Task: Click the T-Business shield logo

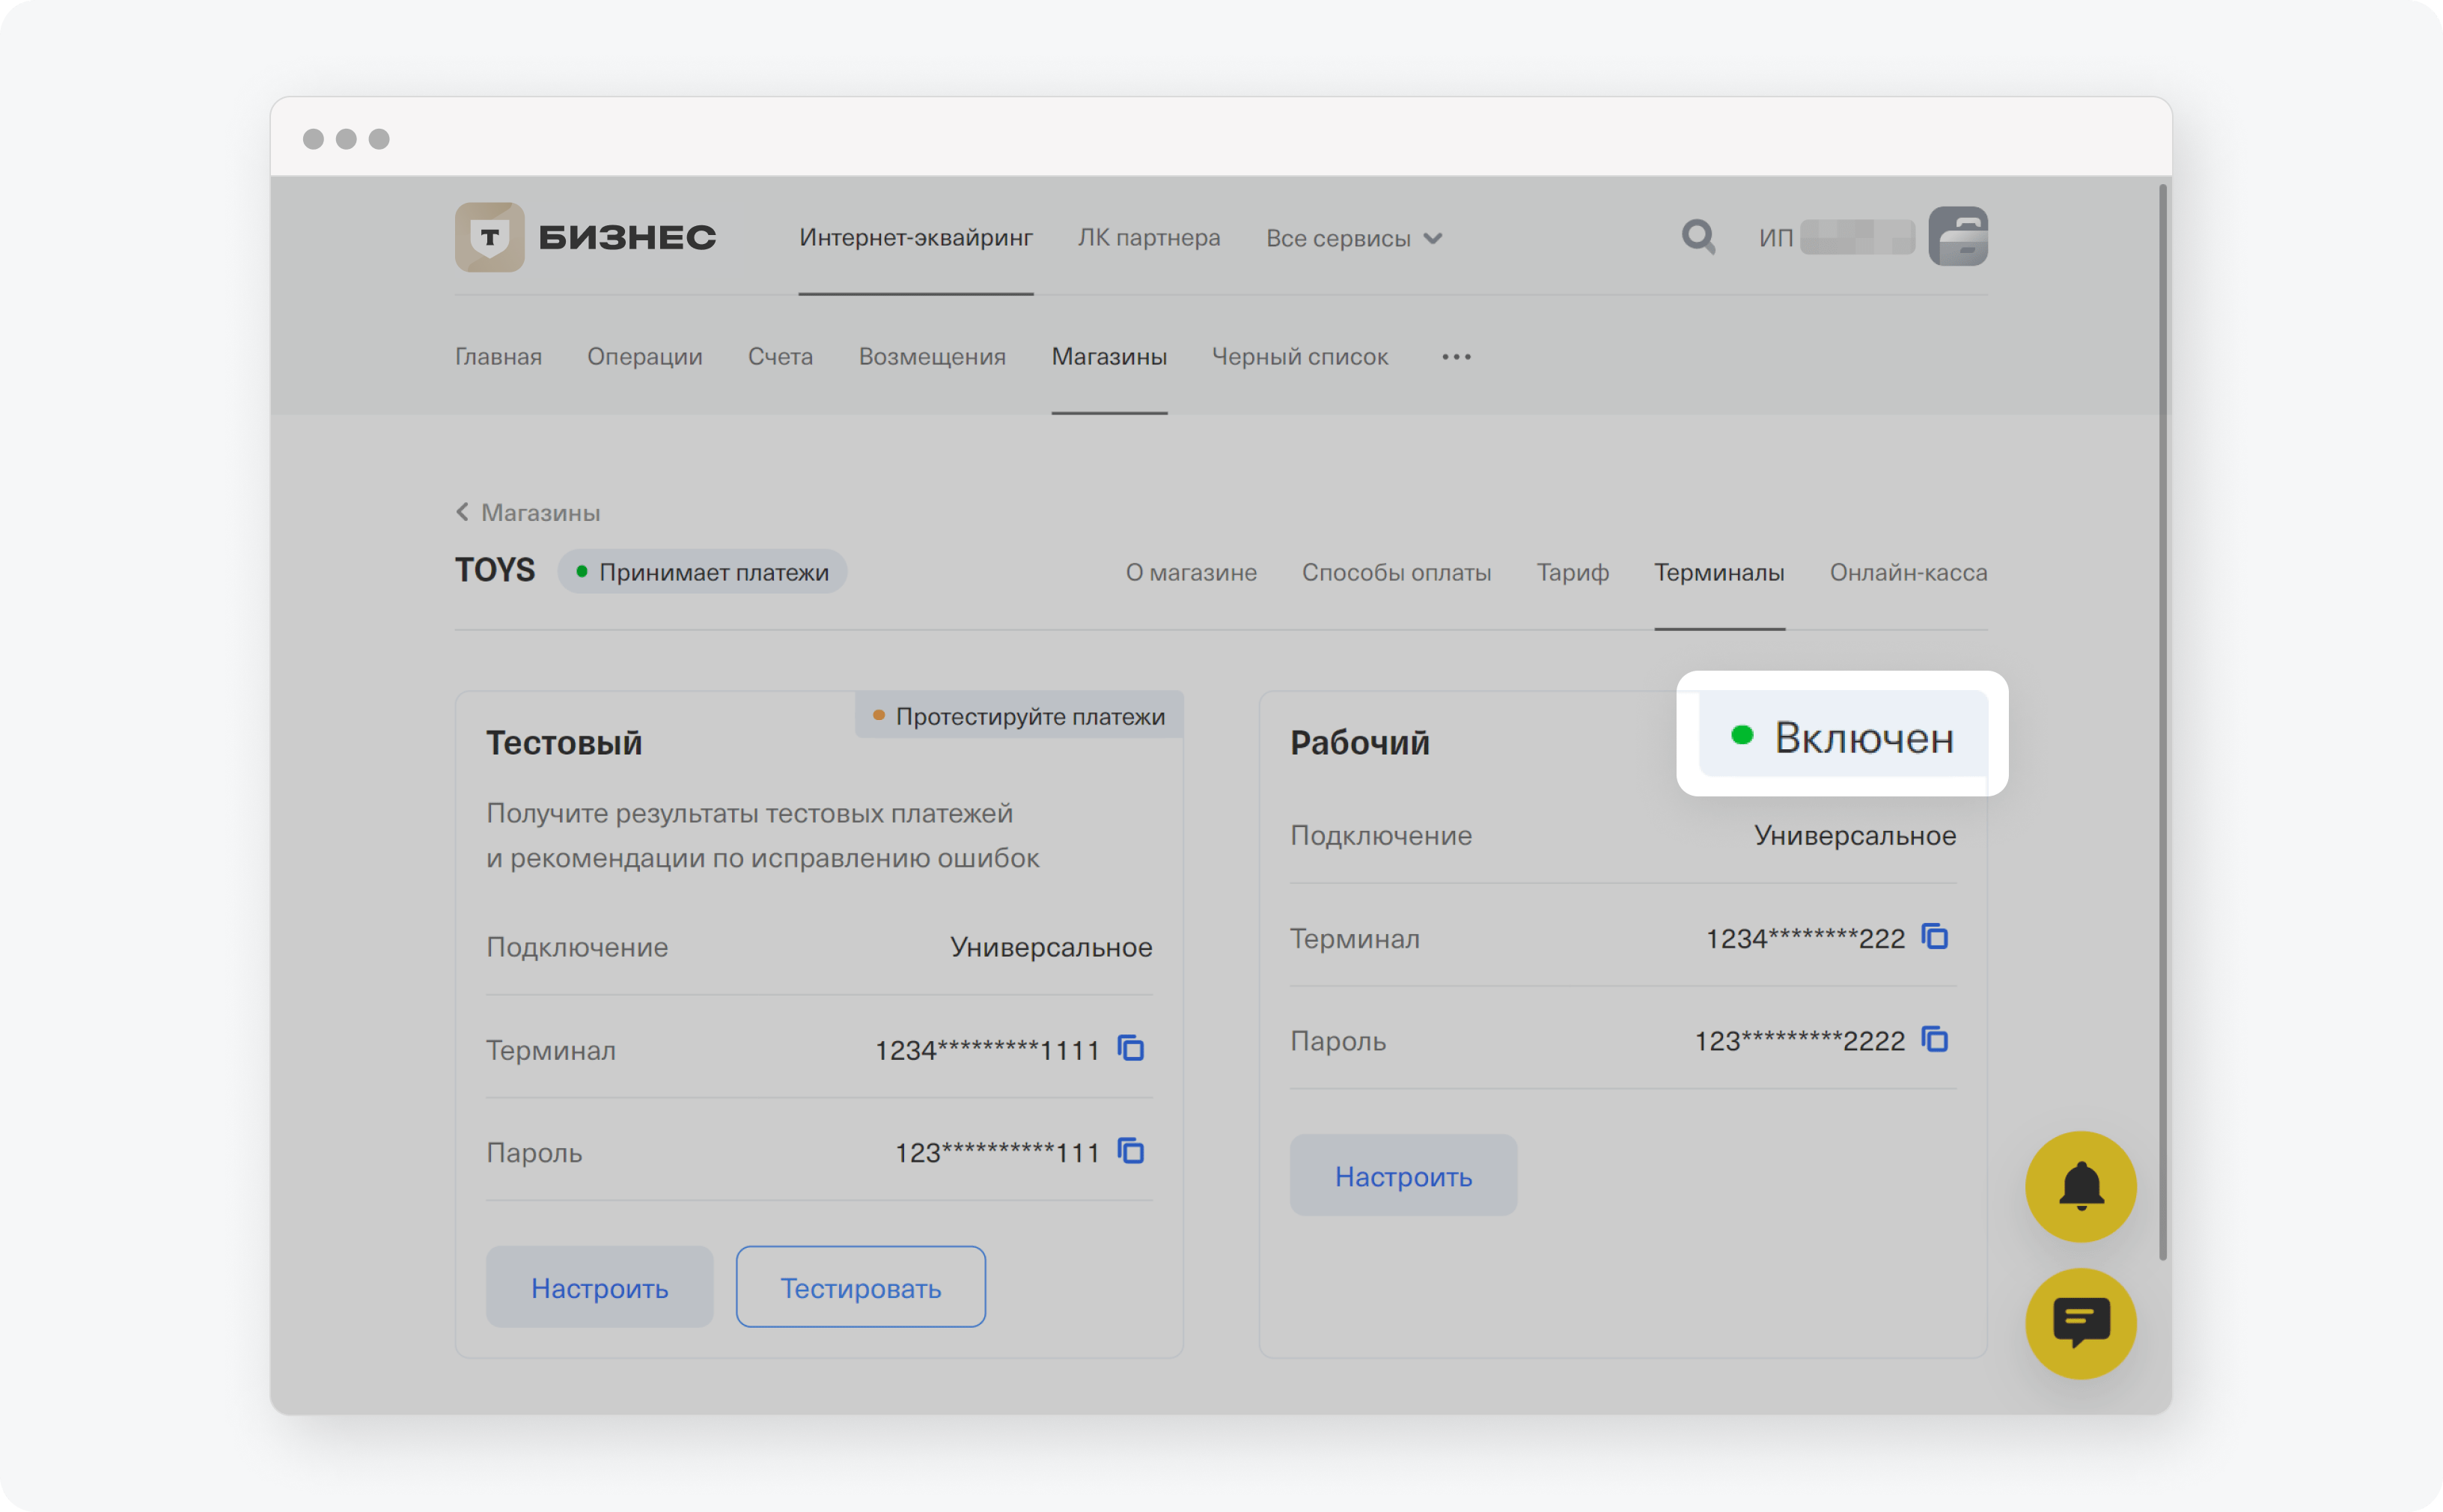Action: tap(489, 237)
